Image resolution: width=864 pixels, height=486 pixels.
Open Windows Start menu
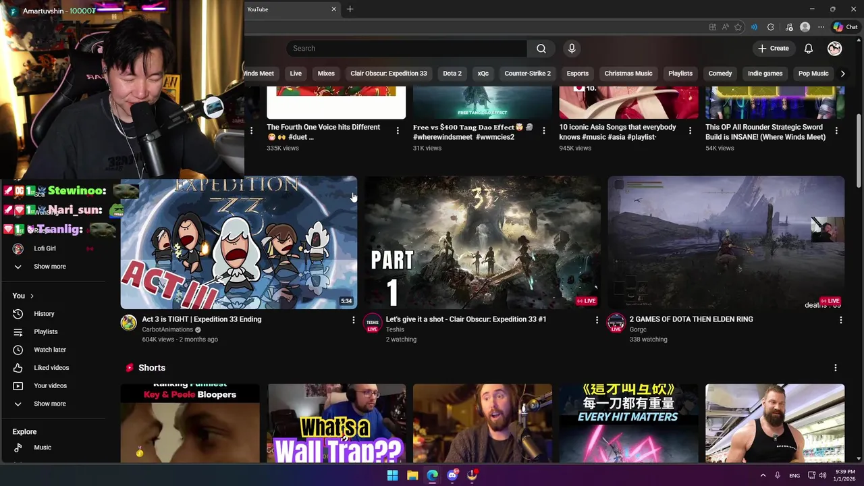coord(392,475)
